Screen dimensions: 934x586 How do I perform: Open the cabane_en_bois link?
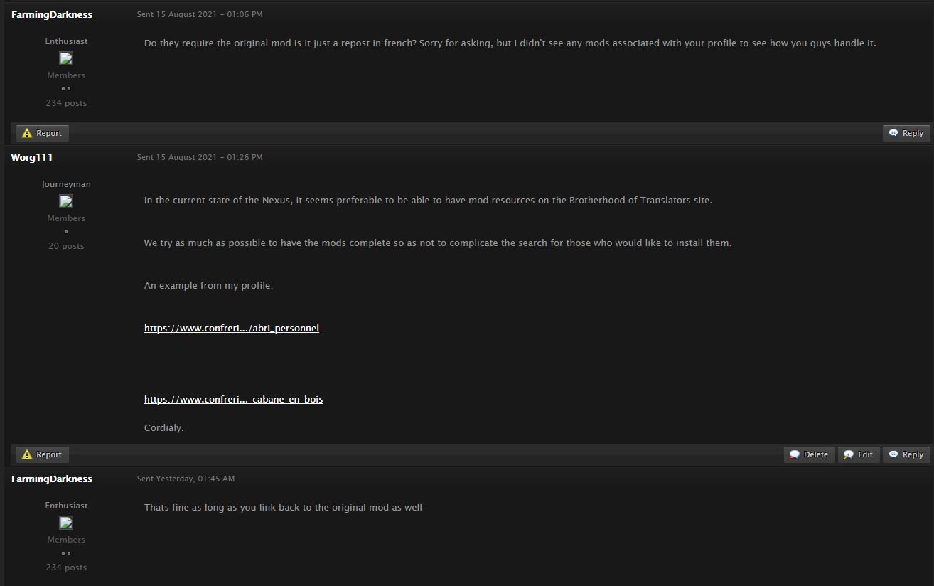click(x=233, y=399)
